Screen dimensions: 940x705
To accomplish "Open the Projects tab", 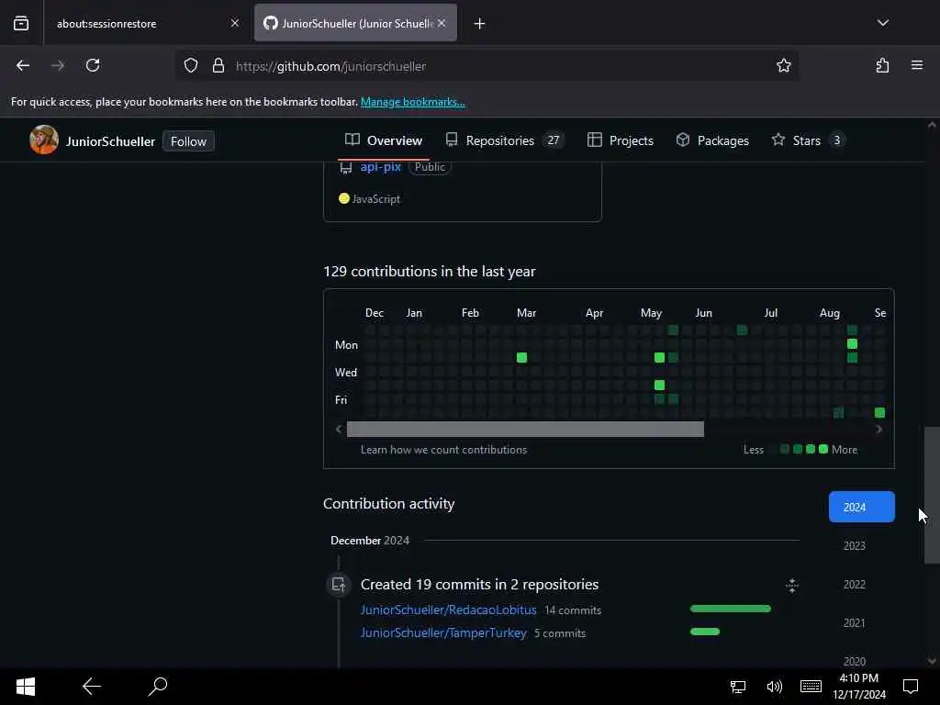I will click(621, 140).
